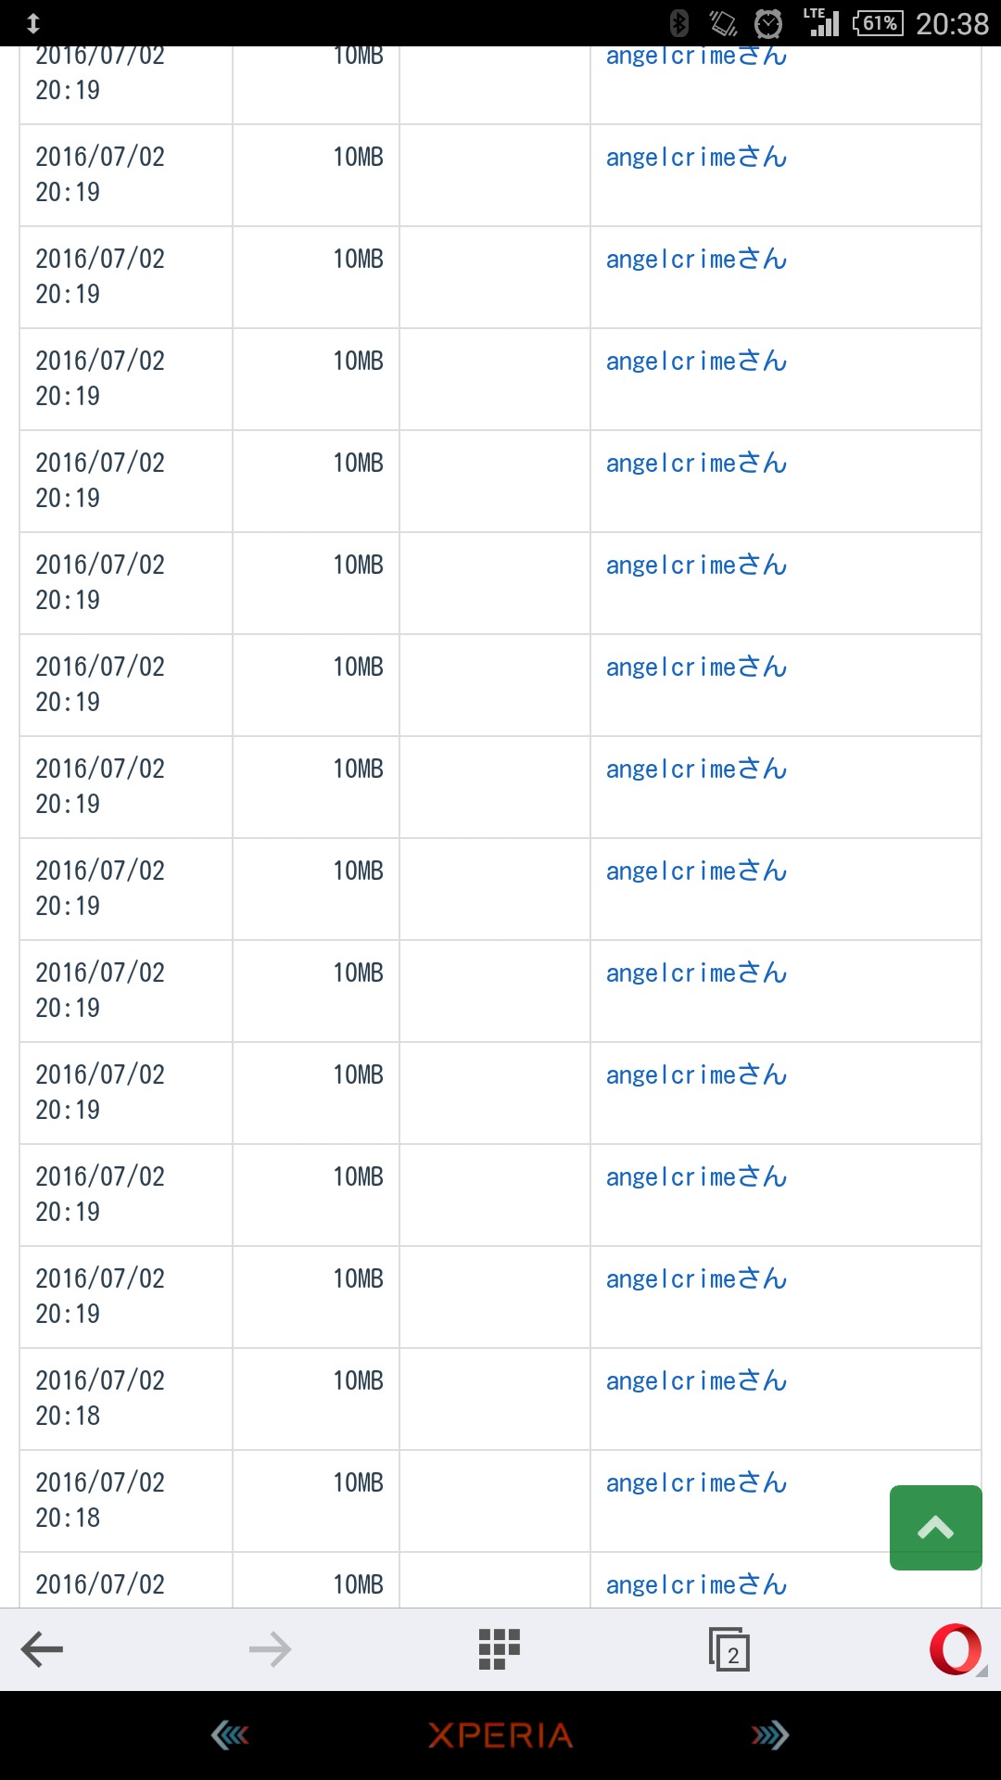Open the bottommost angelcrimeさん link
The image size is (1001, 1780).
point(696,1585)
